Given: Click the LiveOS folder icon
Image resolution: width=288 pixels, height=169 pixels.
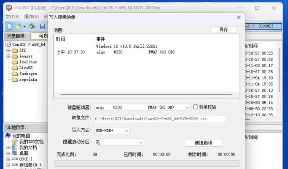Looking at the screenshot, I should coord(15,68).
